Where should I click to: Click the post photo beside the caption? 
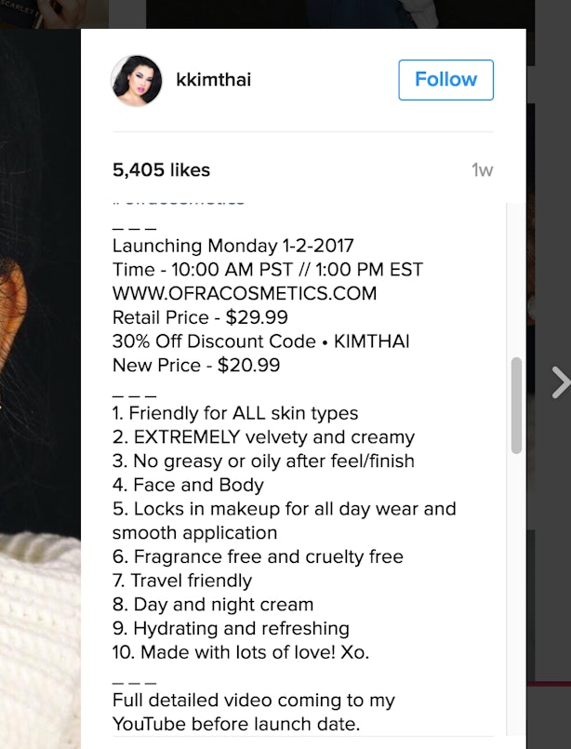coord(40,382)
